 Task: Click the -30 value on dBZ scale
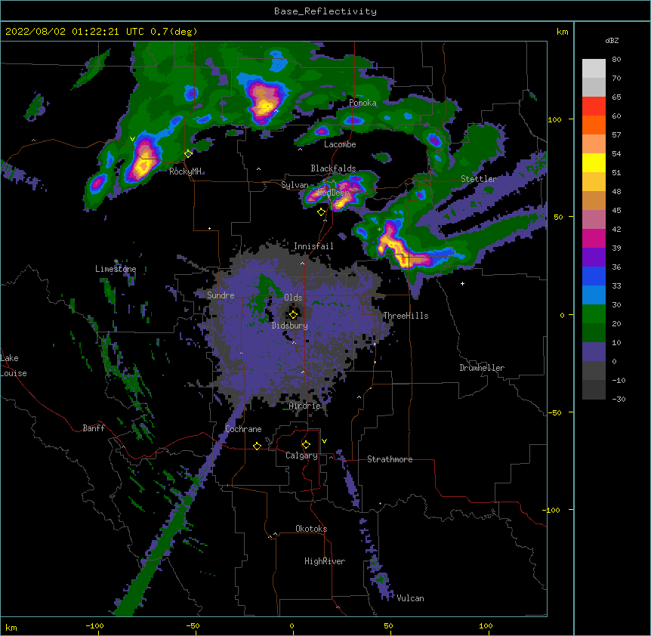tap(619, 399)
